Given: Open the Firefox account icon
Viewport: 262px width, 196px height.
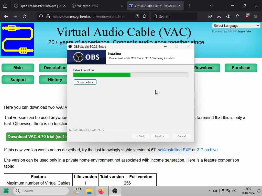Looking at the screenshot, I should click(x=228, y=17).
